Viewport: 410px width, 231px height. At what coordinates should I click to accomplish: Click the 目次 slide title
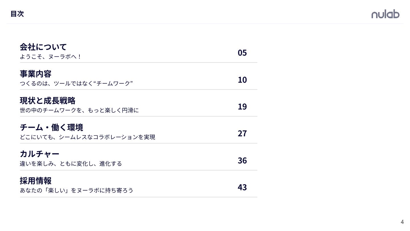(x=17, y=14)
